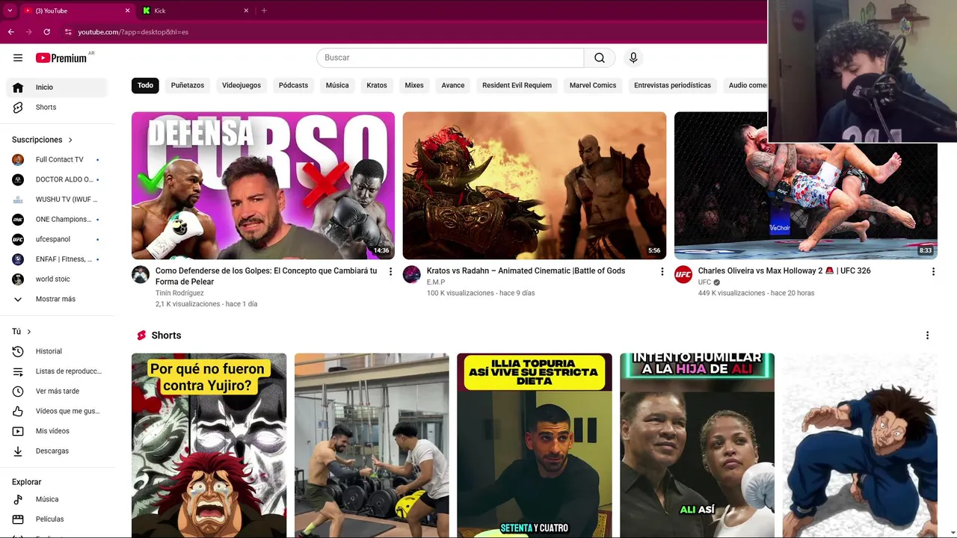Open browser tab search dropdown
Image resolution: width=957 pixels, height=538 pixels.
coord(9,10)
